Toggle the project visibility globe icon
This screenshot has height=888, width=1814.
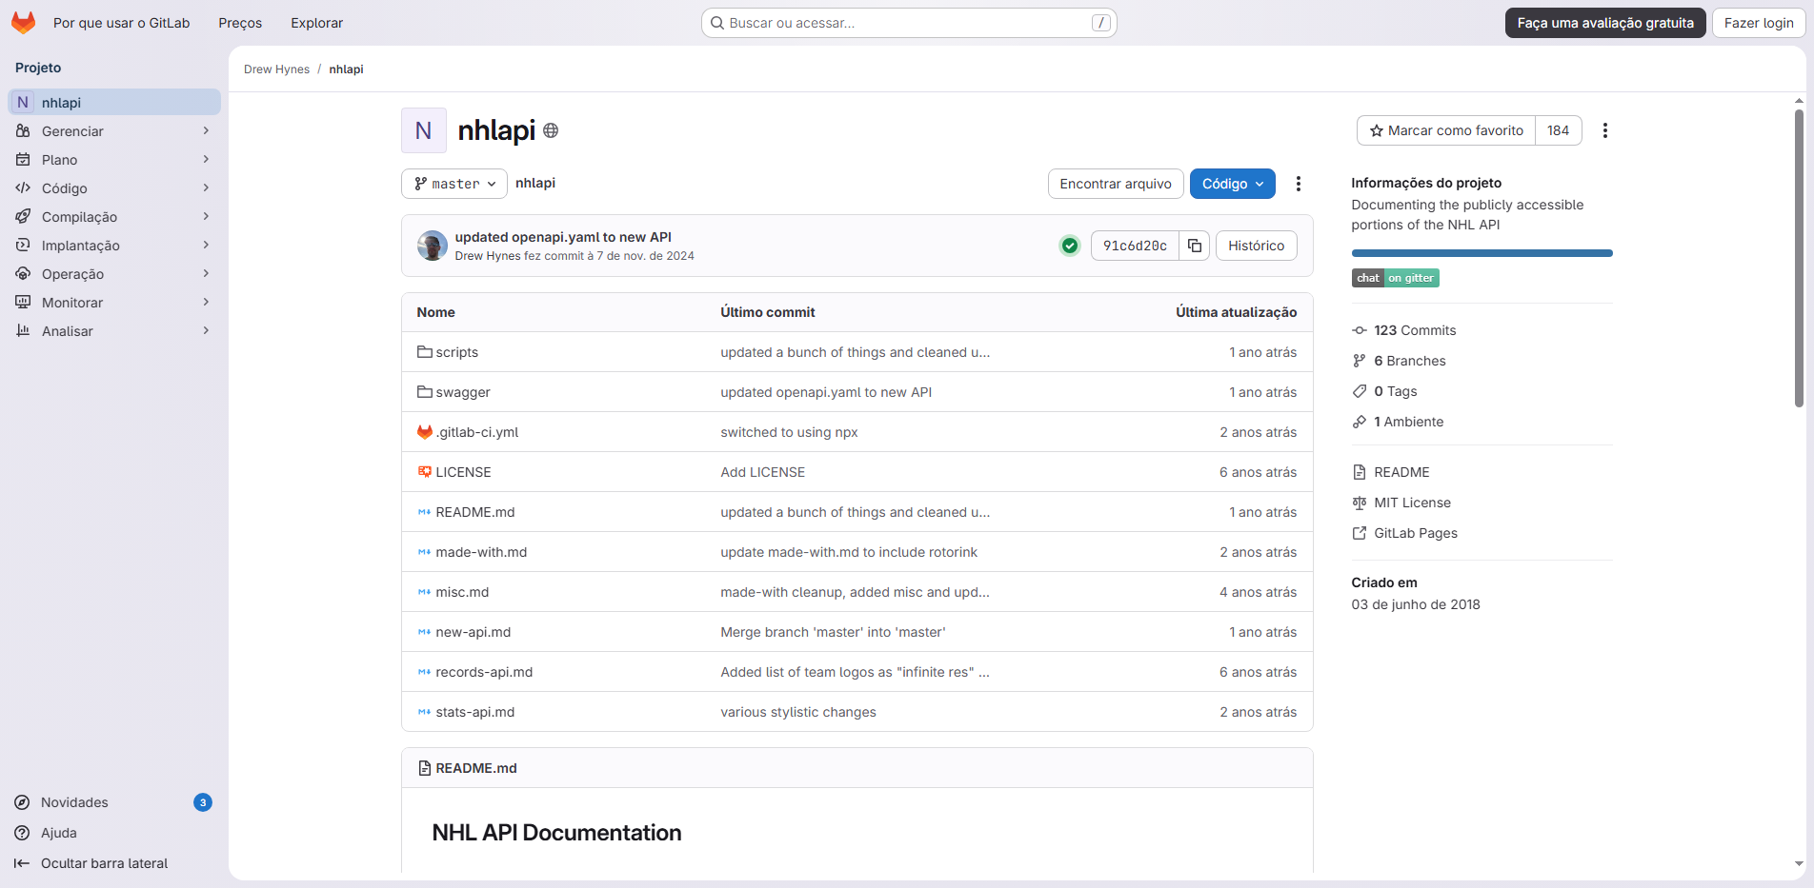(x=550, y=130)
